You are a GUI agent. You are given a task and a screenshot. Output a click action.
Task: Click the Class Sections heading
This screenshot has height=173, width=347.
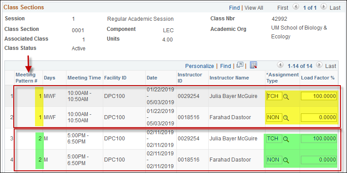(x=23, y=7)
